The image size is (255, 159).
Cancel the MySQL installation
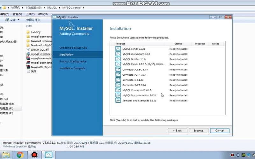coord(220,131)
